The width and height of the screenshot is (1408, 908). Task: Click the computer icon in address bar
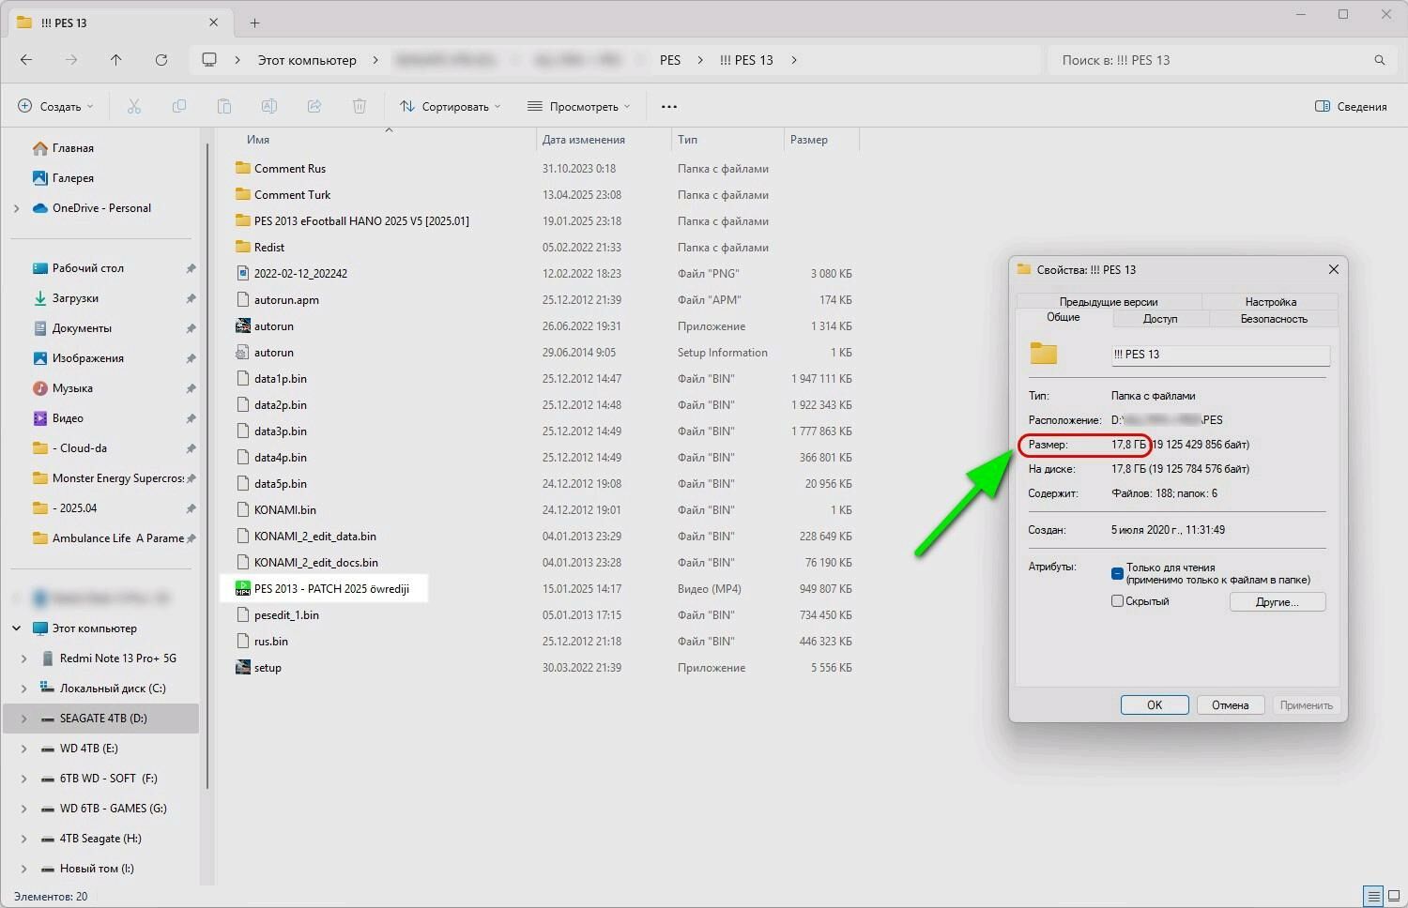tap(209, 60)
